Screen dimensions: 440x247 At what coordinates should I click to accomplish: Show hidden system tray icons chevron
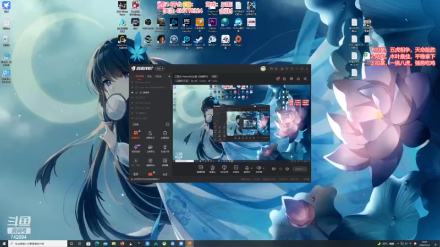[x=398, y=244]
